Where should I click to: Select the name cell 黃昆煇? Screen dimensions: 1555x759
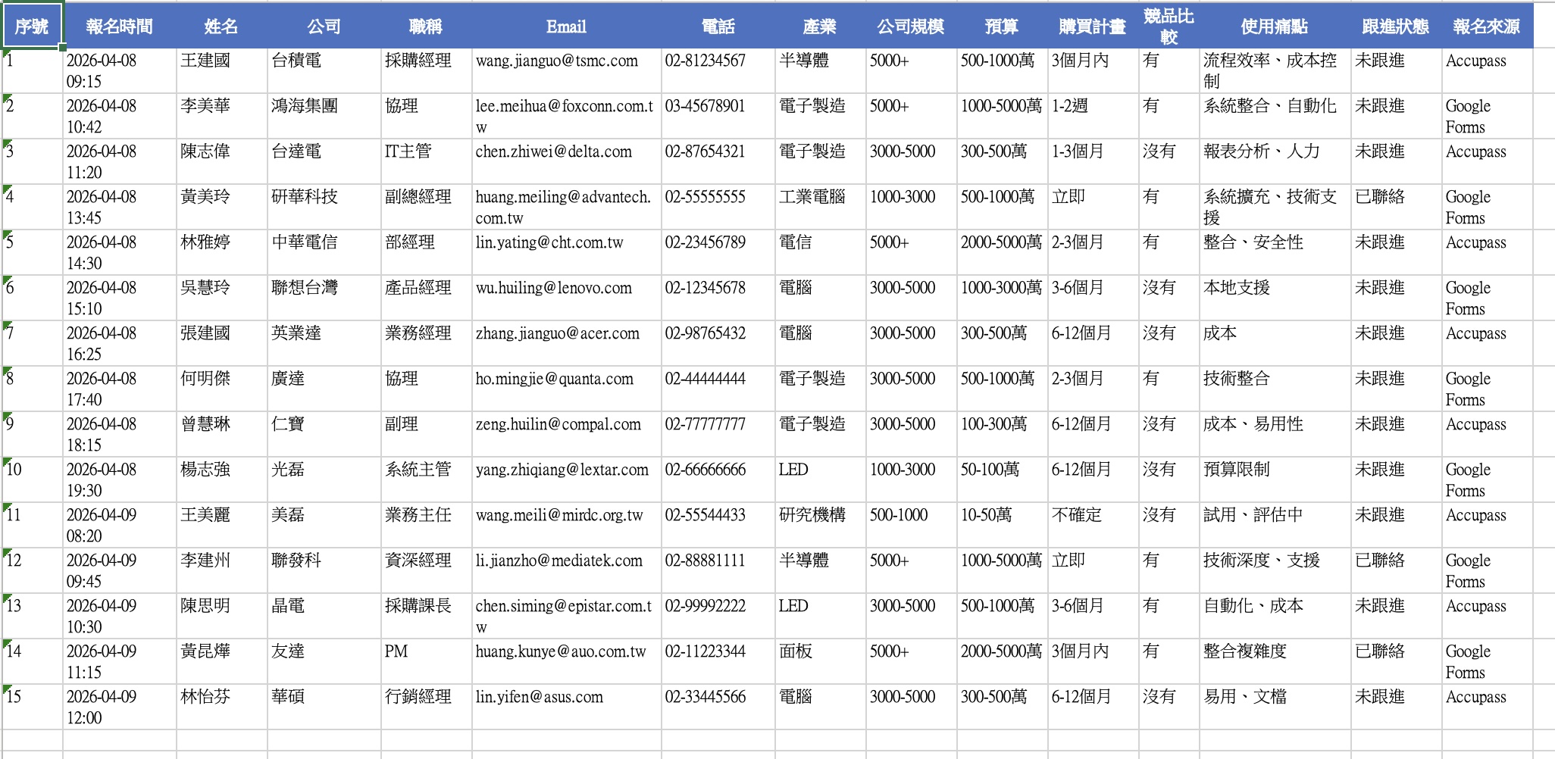(221, 662)
